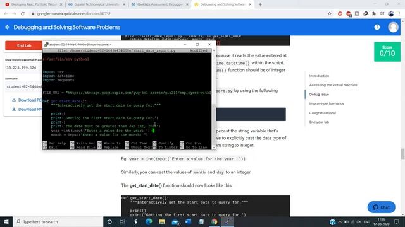Viewport: 405px width, 227px height.
Task: Click the Score 0/10 badge
Action: 387,52
